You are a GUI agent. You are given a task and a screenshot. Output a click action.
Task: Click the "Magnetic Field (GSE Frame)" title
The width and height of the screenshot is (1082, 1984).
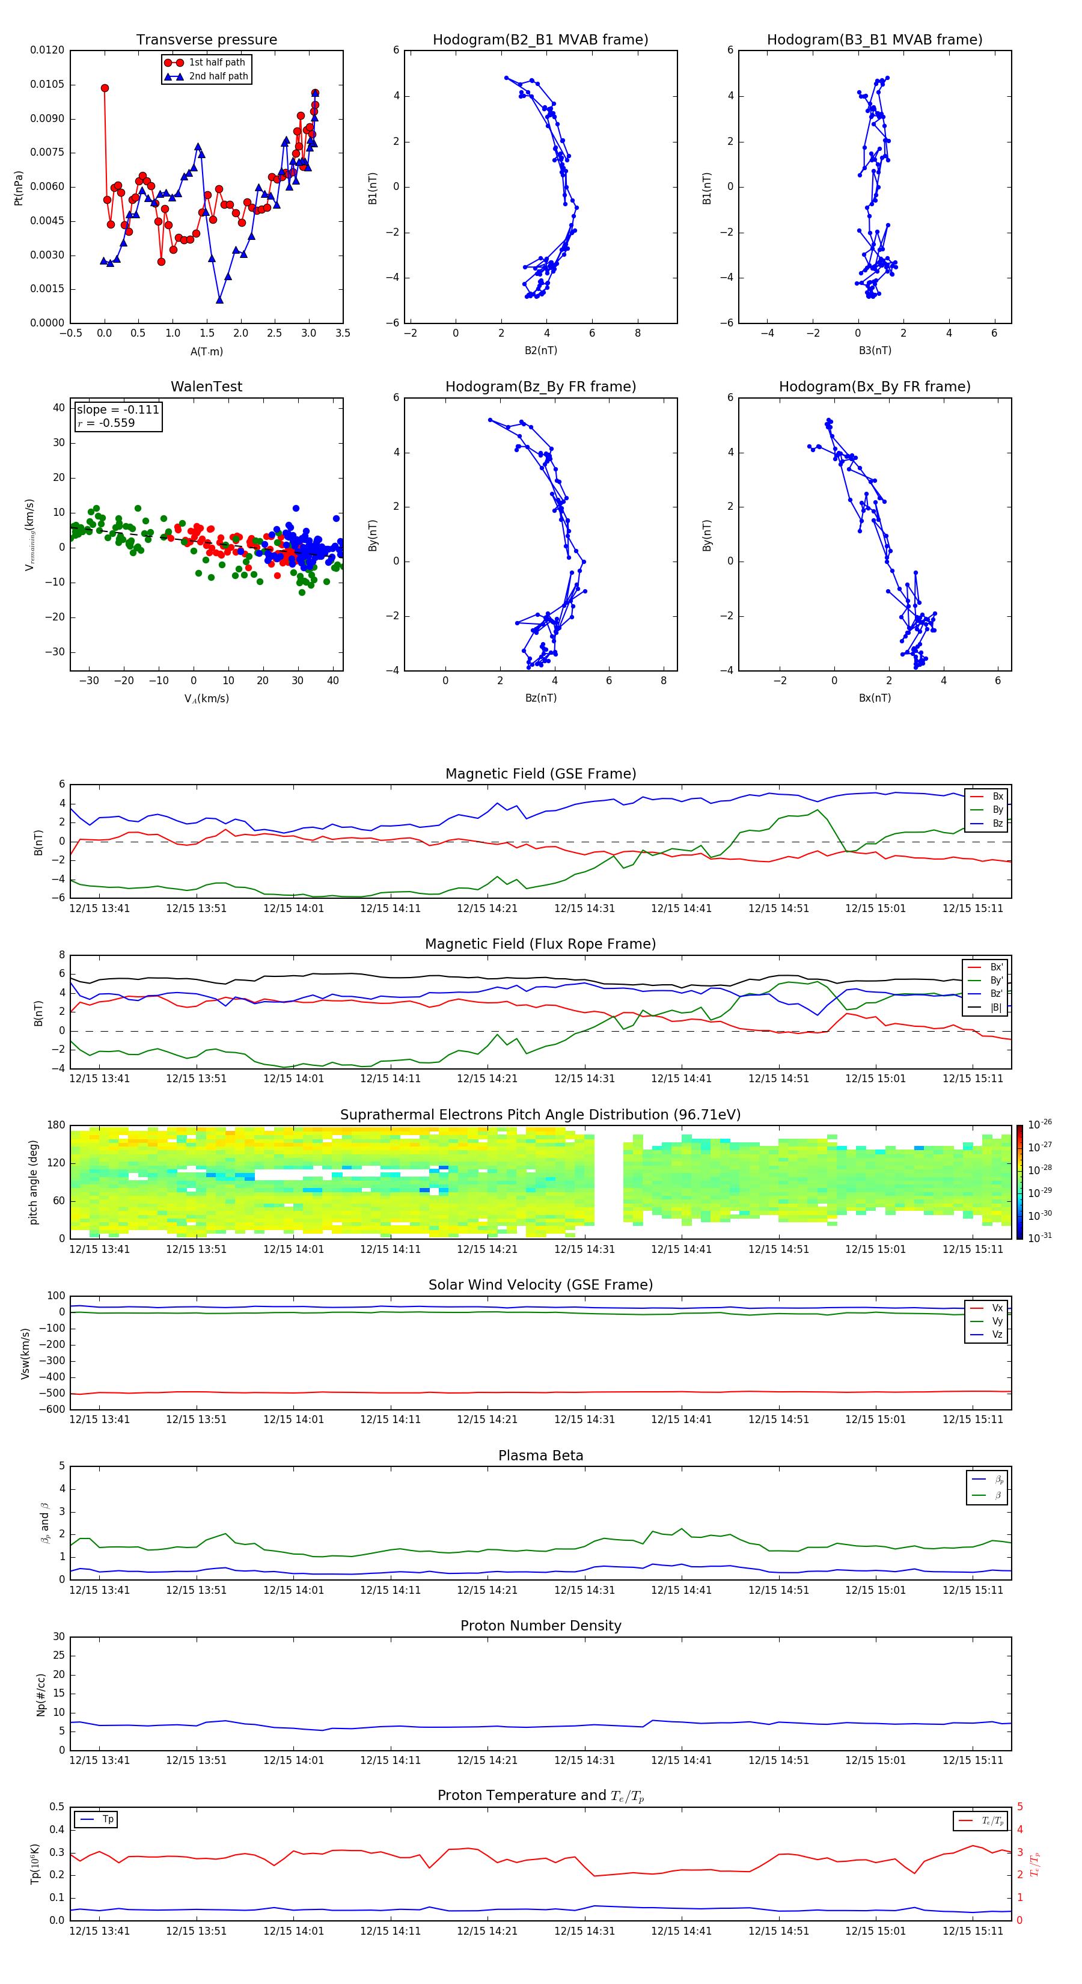coord(540,774)
